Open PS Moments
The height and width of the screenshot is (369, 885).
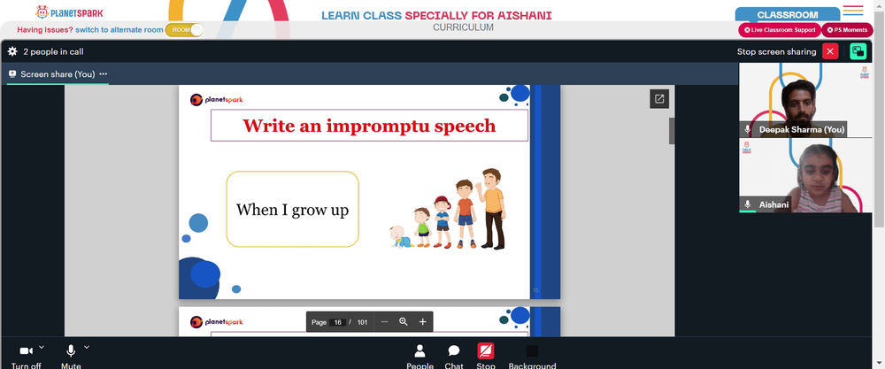tap(847, 30)
